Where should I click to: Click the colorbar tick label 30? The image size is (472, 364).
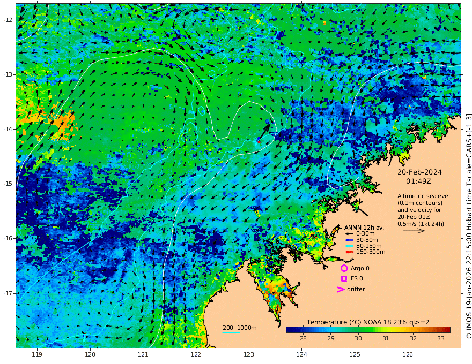click(x=358, y=338)
